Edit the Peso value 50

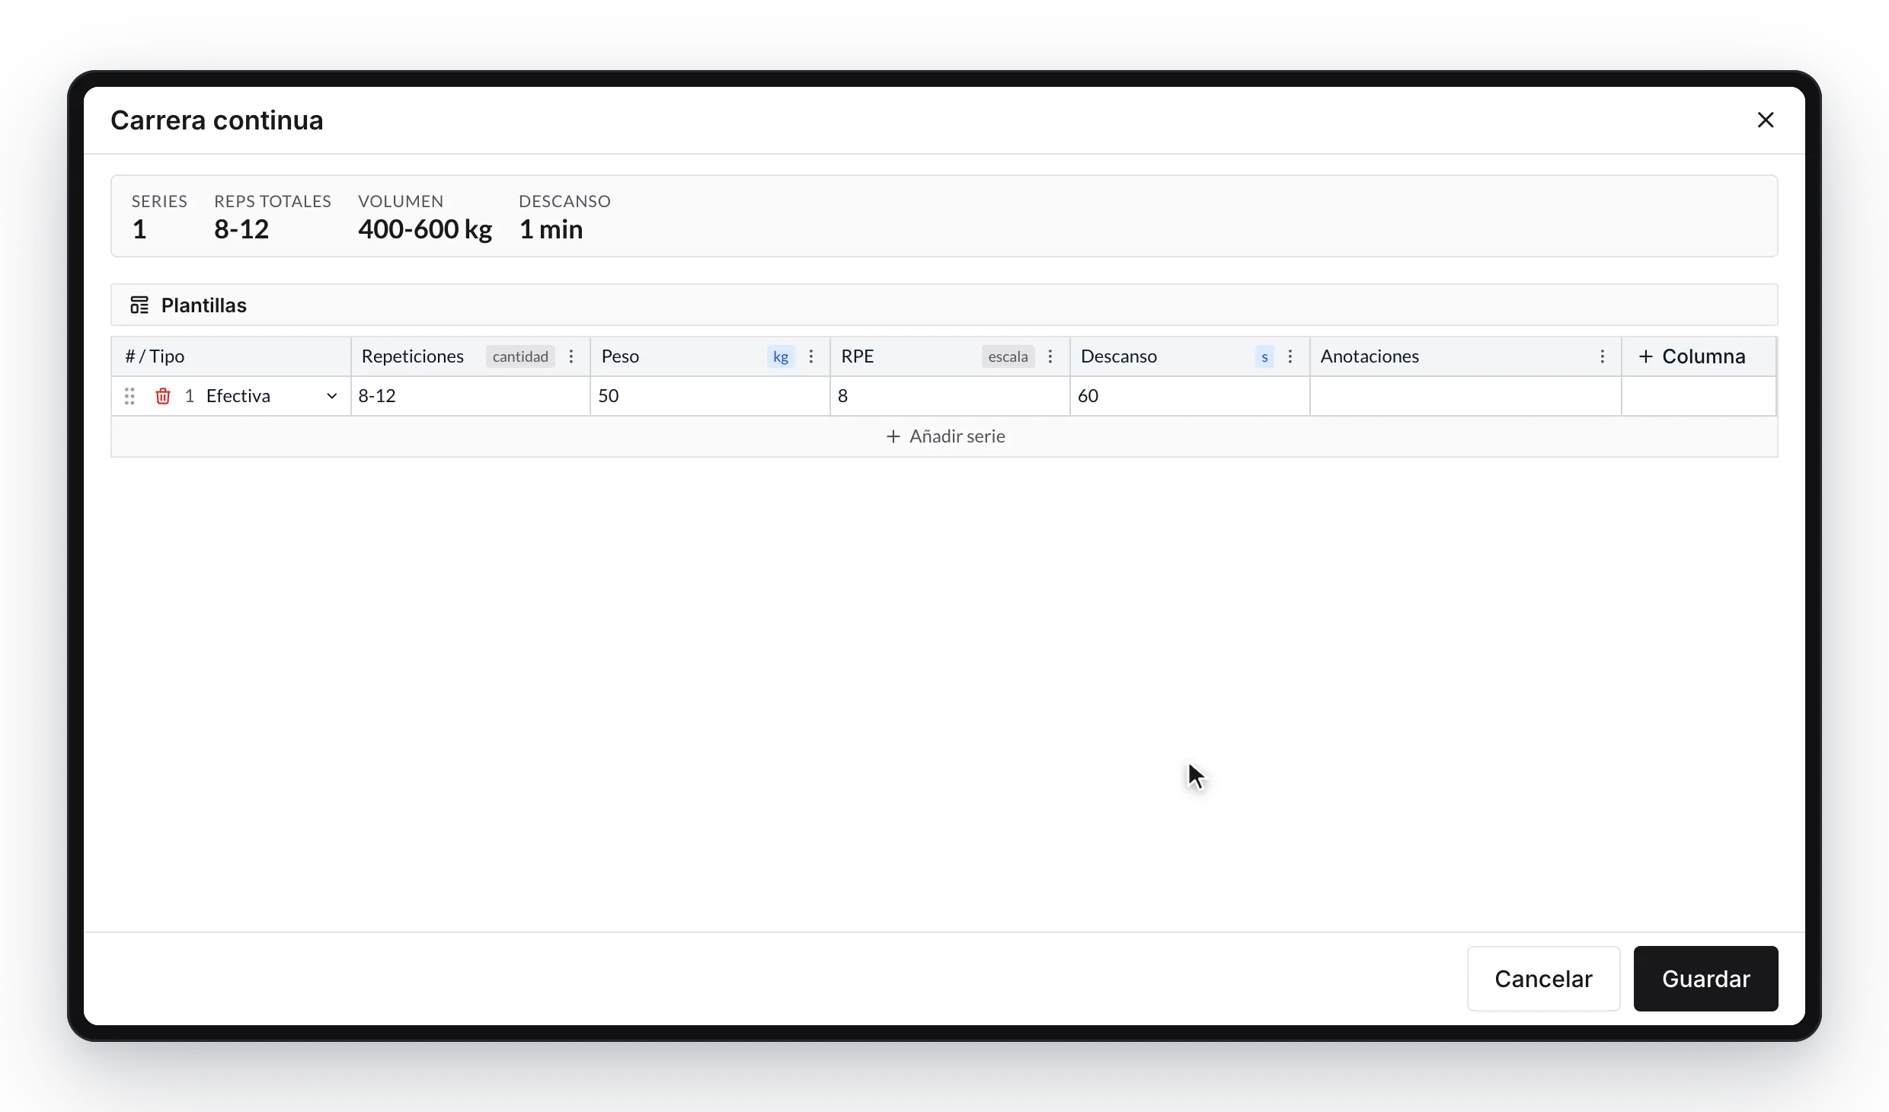(x=710, y=396)
